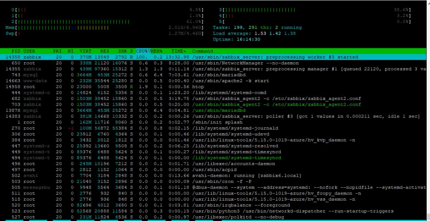Select zabbix_agent2 row with PID 682
Screen dimensions: 430x221
[x=213, y=99]
